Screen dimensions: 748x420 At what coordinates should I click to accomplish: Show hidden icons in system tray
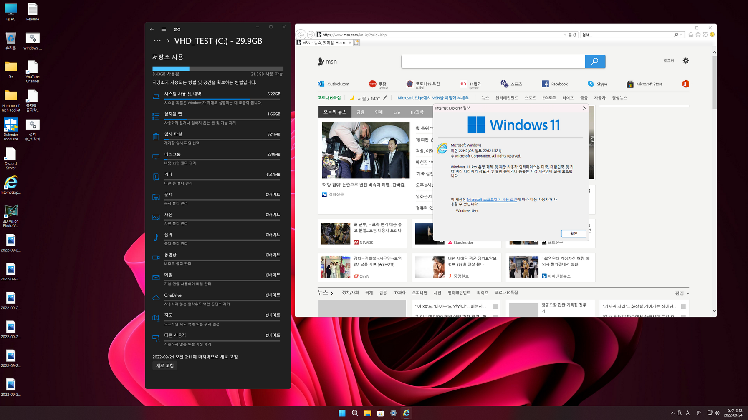click(672, 413)
